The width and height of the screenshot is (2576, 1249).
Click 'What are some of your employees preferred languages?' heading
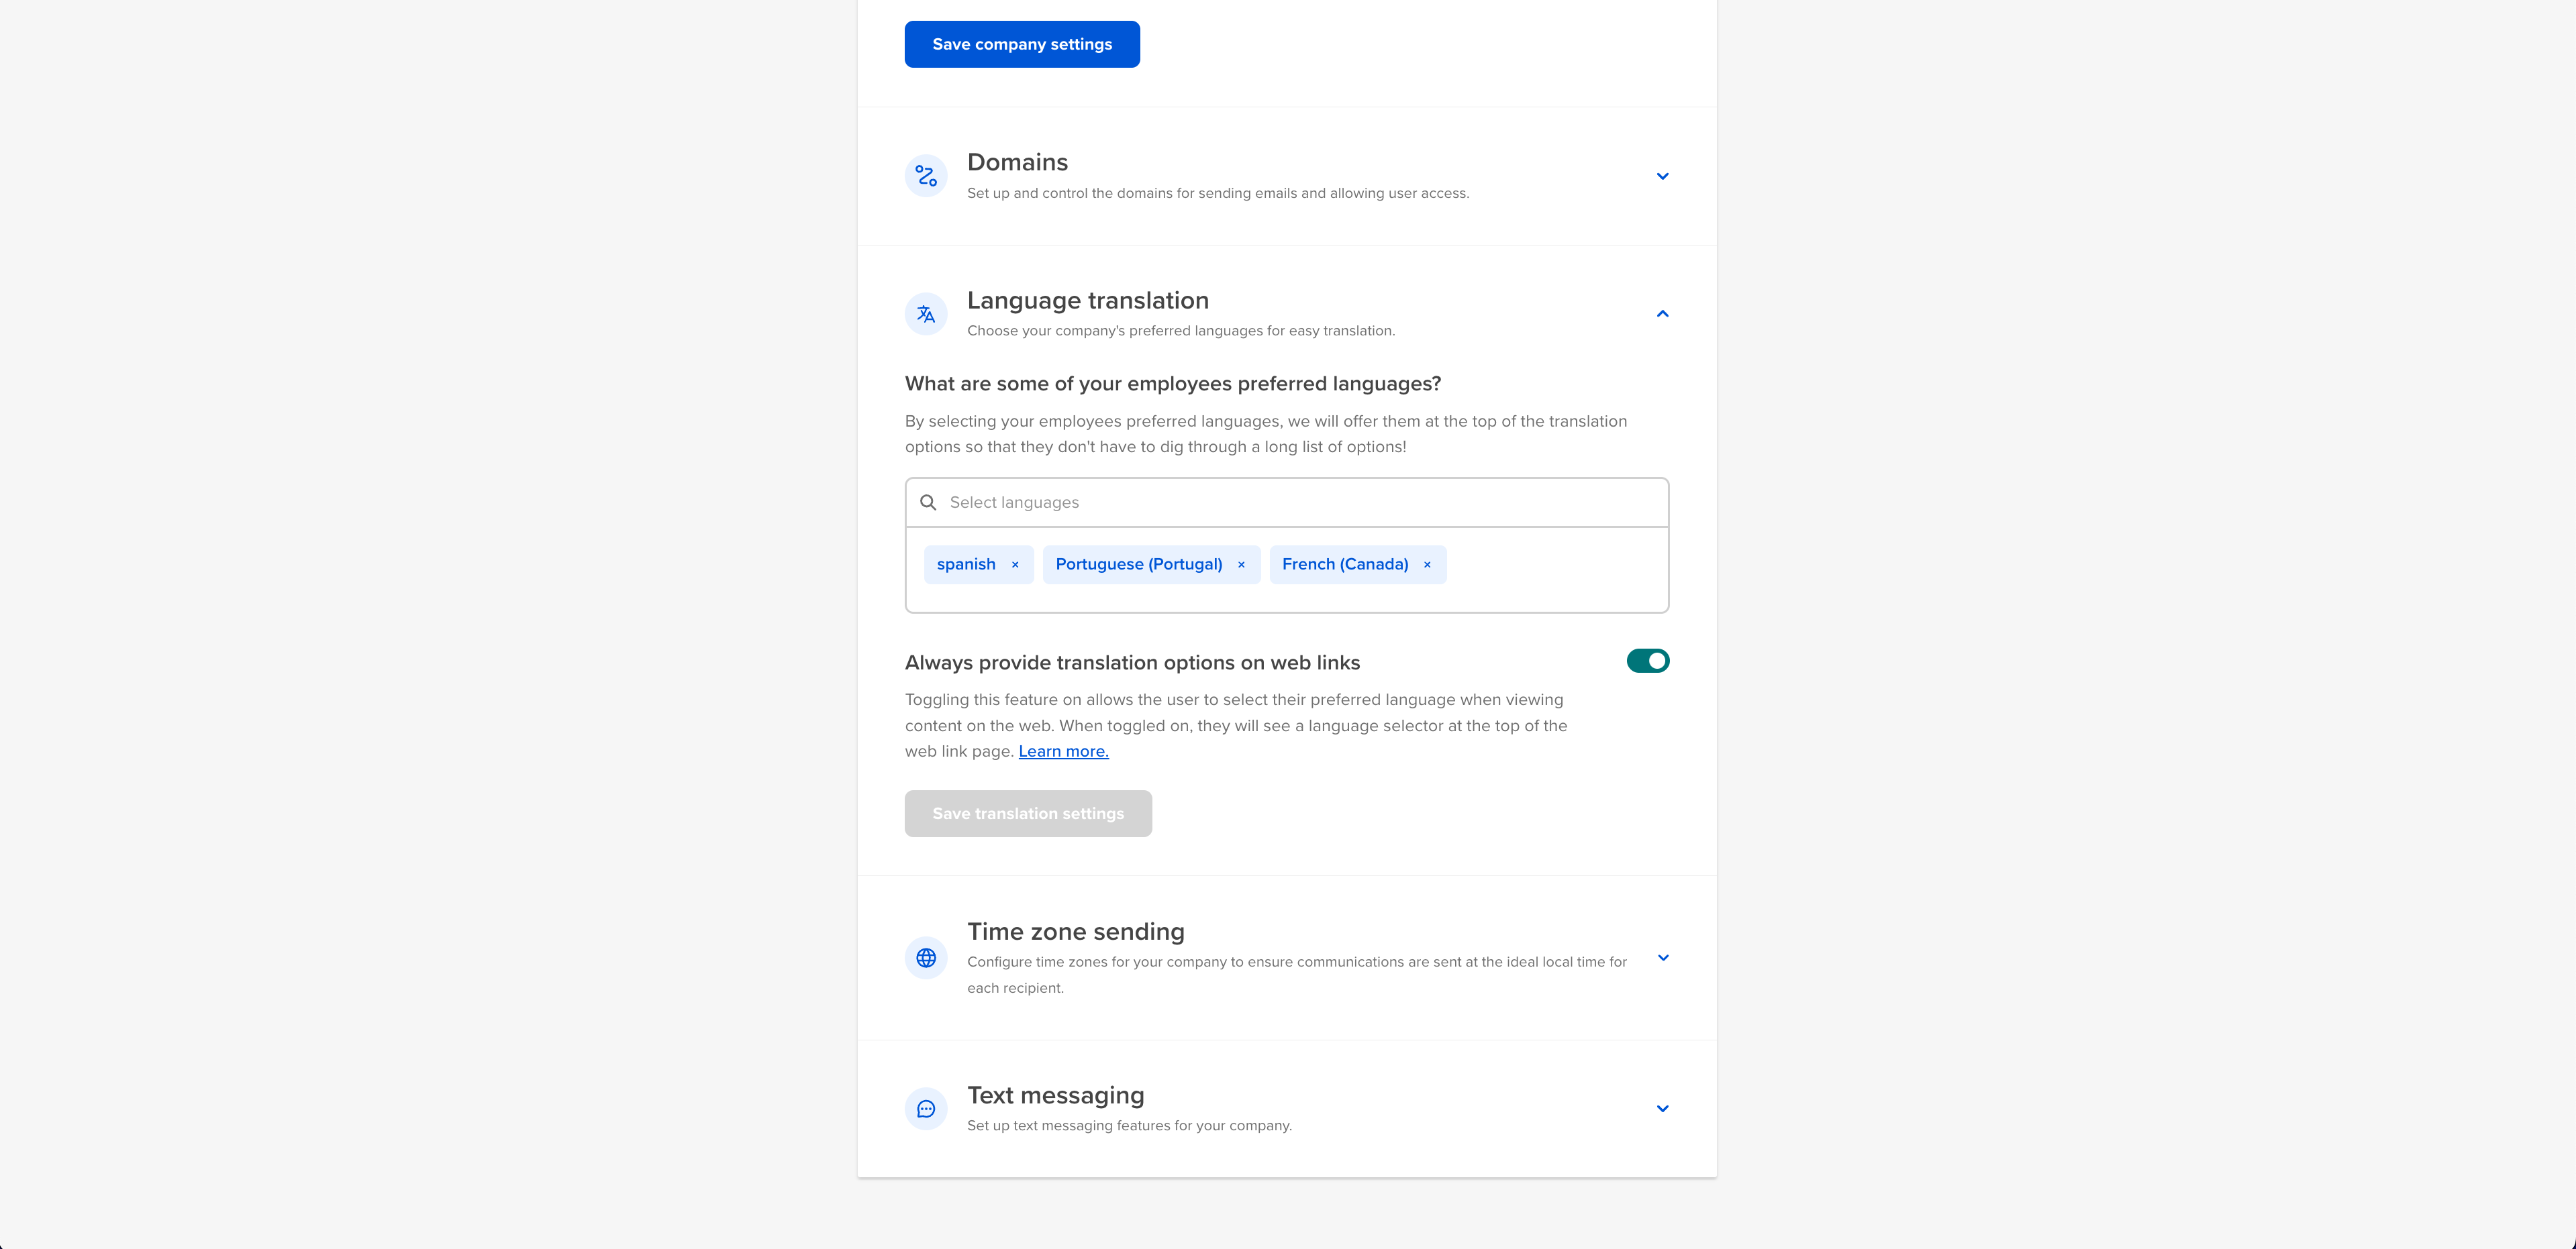(x=1173, y=384)
